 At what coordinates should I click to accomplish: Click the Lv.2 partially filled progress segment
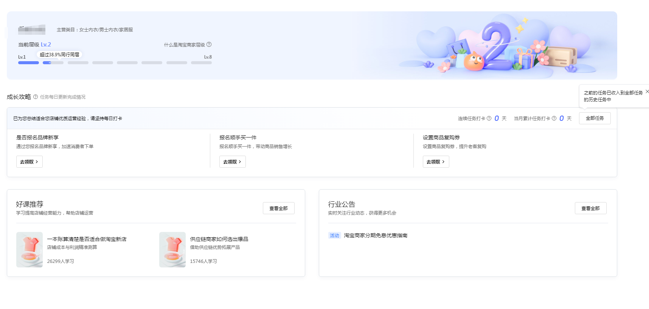(53, 63)
